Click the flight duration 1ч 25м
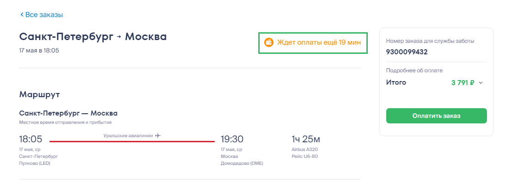Viewport: 511px width, 186px height. tap(306, 139)
